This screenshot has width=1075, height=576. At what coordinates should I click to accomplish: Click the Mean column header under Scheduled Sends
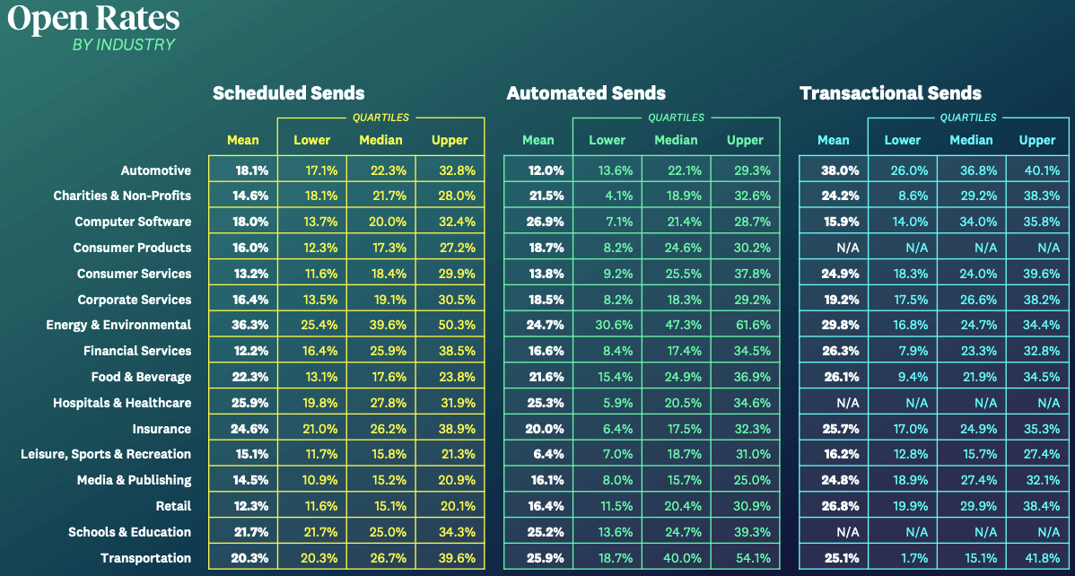coord(242,140)
